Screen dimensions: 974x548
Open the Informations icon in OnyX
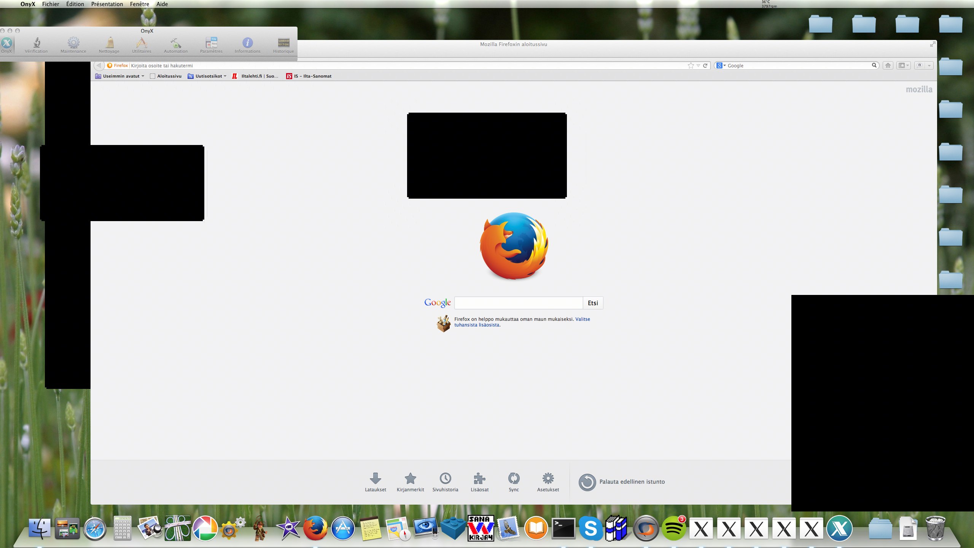tap(247, 43)
